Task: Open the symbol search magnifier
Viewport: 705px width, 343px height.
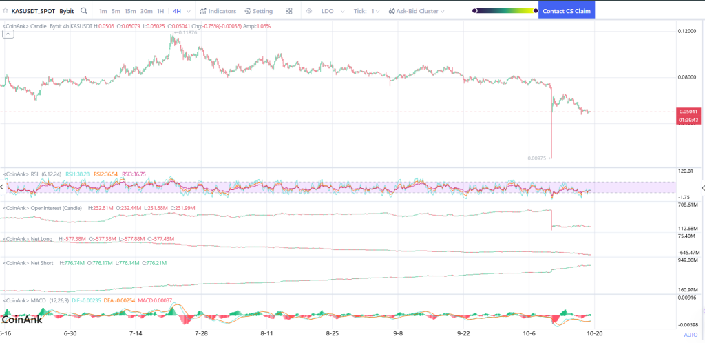Action: (x=83, y=11)
